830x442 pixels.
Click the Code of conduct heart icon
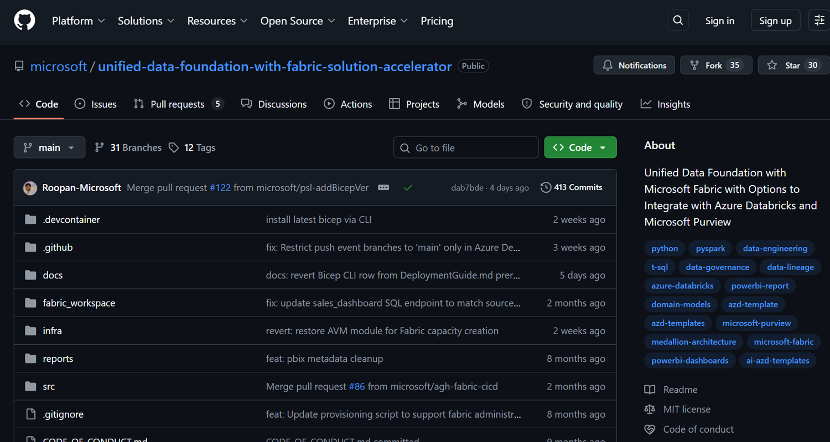(650, 429)
